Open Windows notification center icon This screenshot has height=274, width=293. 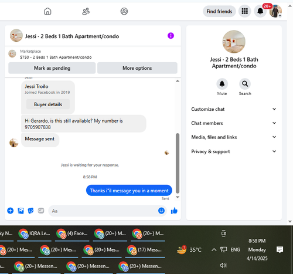pos(280,249)
